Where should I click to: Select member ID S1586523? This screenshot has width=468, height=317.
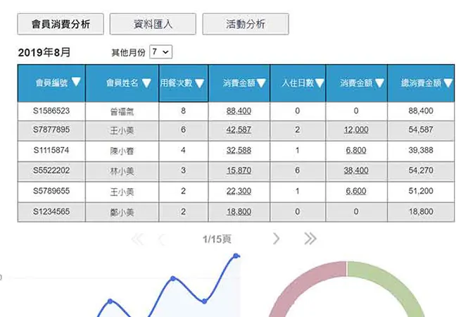coord(51,111)
